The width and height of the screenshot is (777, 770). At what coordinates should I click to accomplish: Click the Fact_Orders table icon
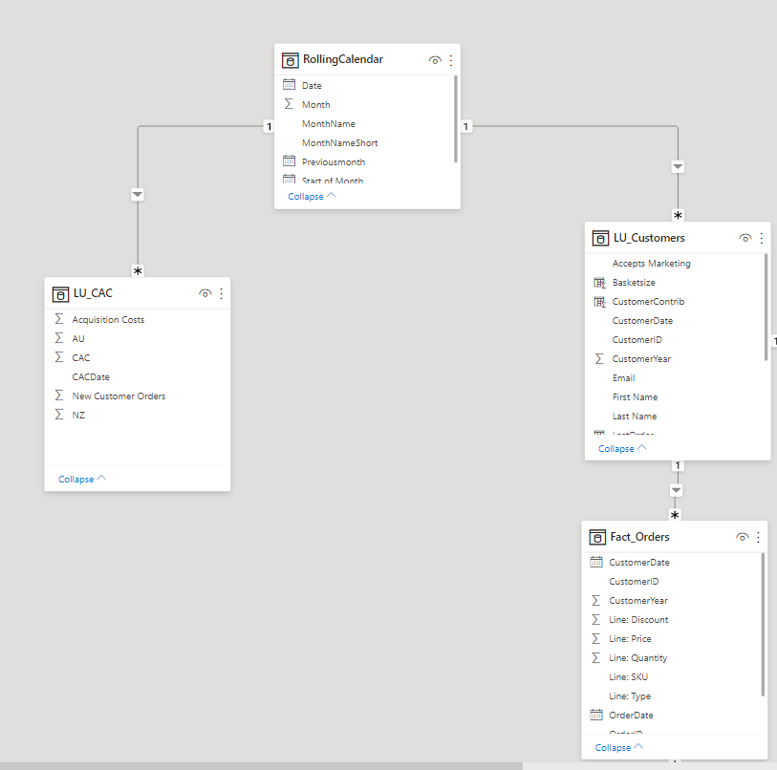pyautogui.click(x=597, y=537)
